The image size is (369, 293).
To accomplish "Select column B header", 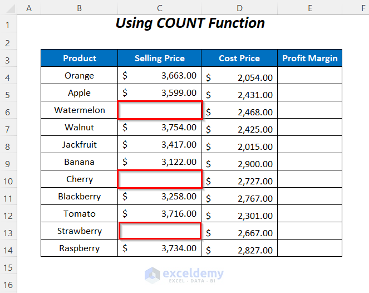I will tap(79, 8).
